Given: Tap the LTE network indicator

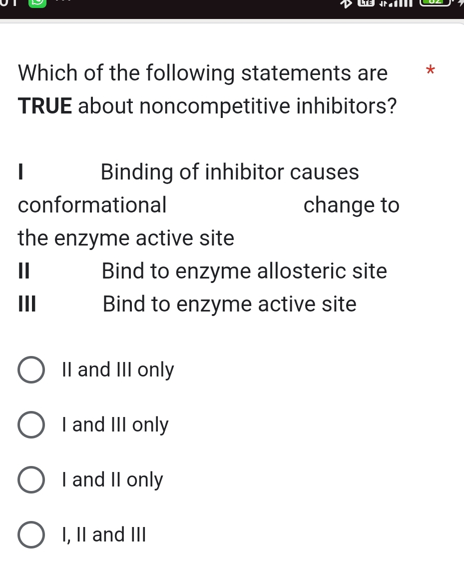Looking at the screenshot, I should coord(366,4).
